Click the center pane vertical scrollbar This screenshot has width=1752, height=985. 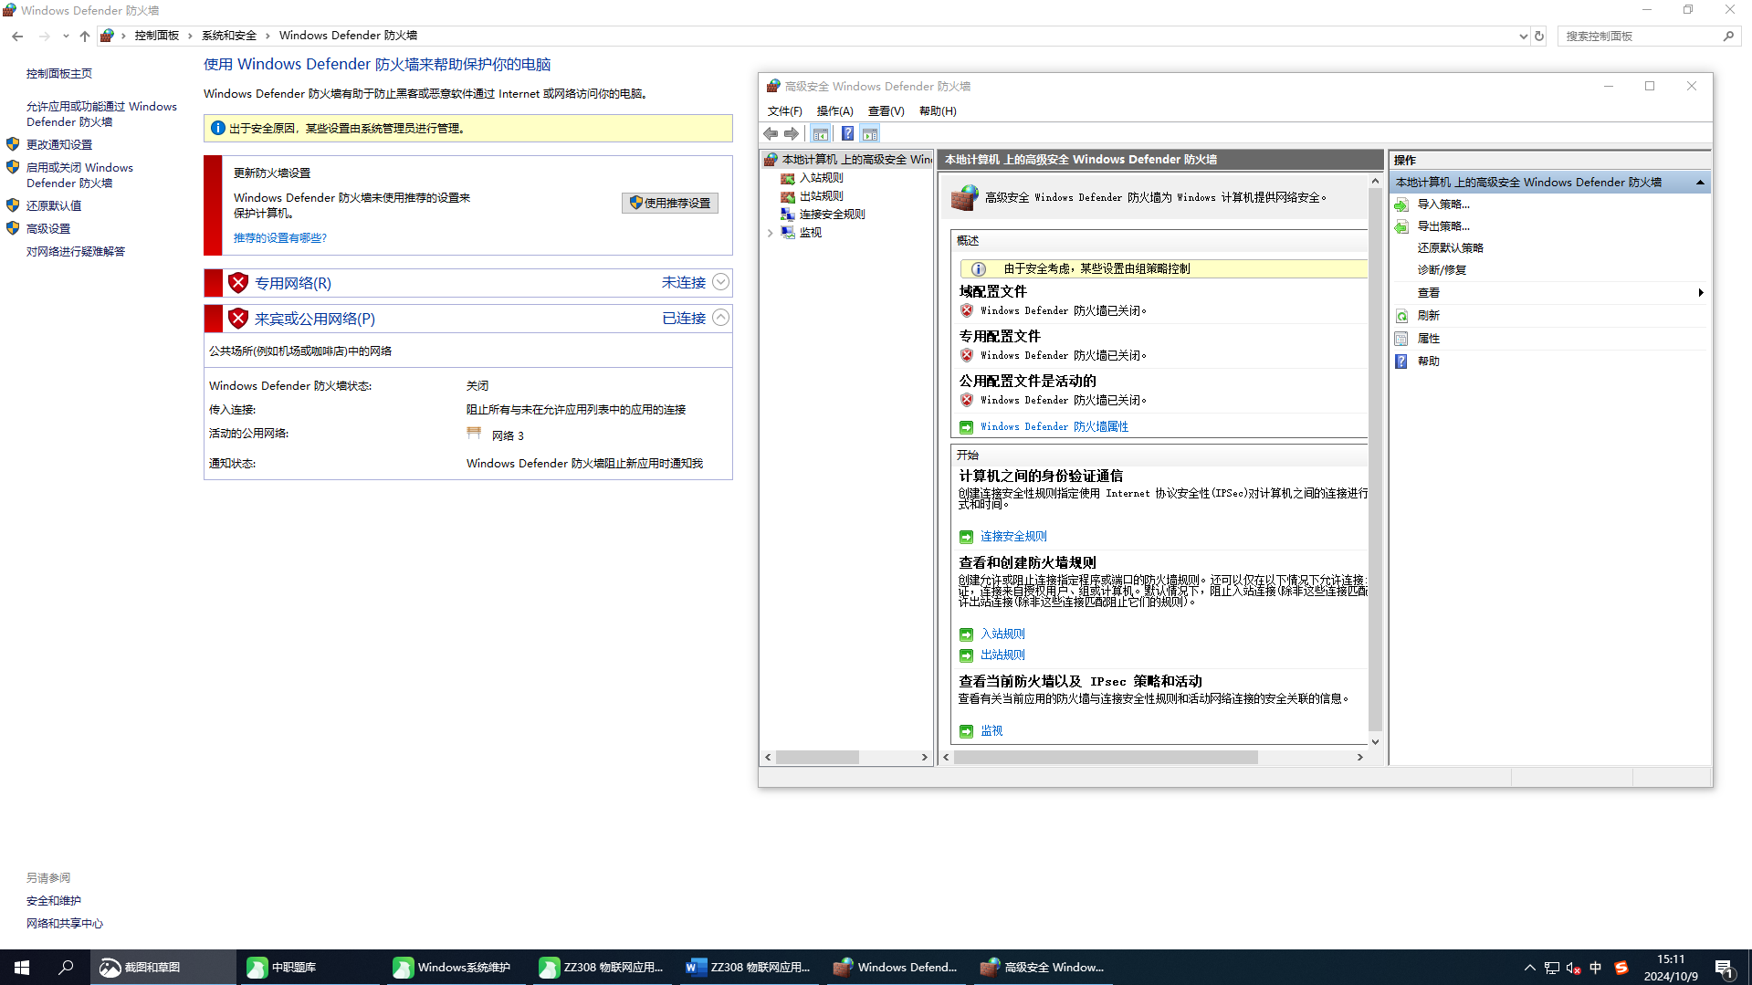tap(1375, 462)
